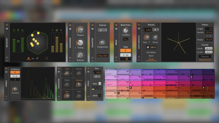This screenshot has width=219, height=123.
Task: Click the Ricochet rotation arrow icon
Action: click(x=18, y=30)
